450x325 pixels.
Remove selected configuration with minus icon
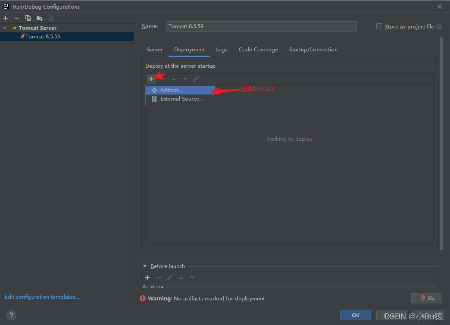(17, 18)
